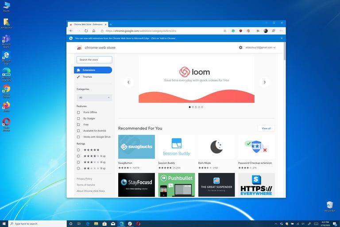Open Task View in the taskbar
The width and height of the screenshot is (340, 227).
(79, 223)
